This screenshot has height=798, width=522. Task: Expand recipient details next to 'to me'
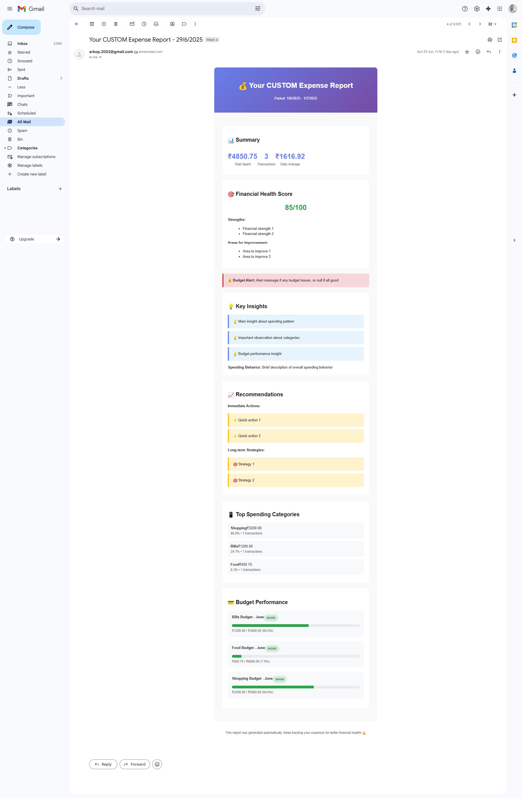pos(100,57)
